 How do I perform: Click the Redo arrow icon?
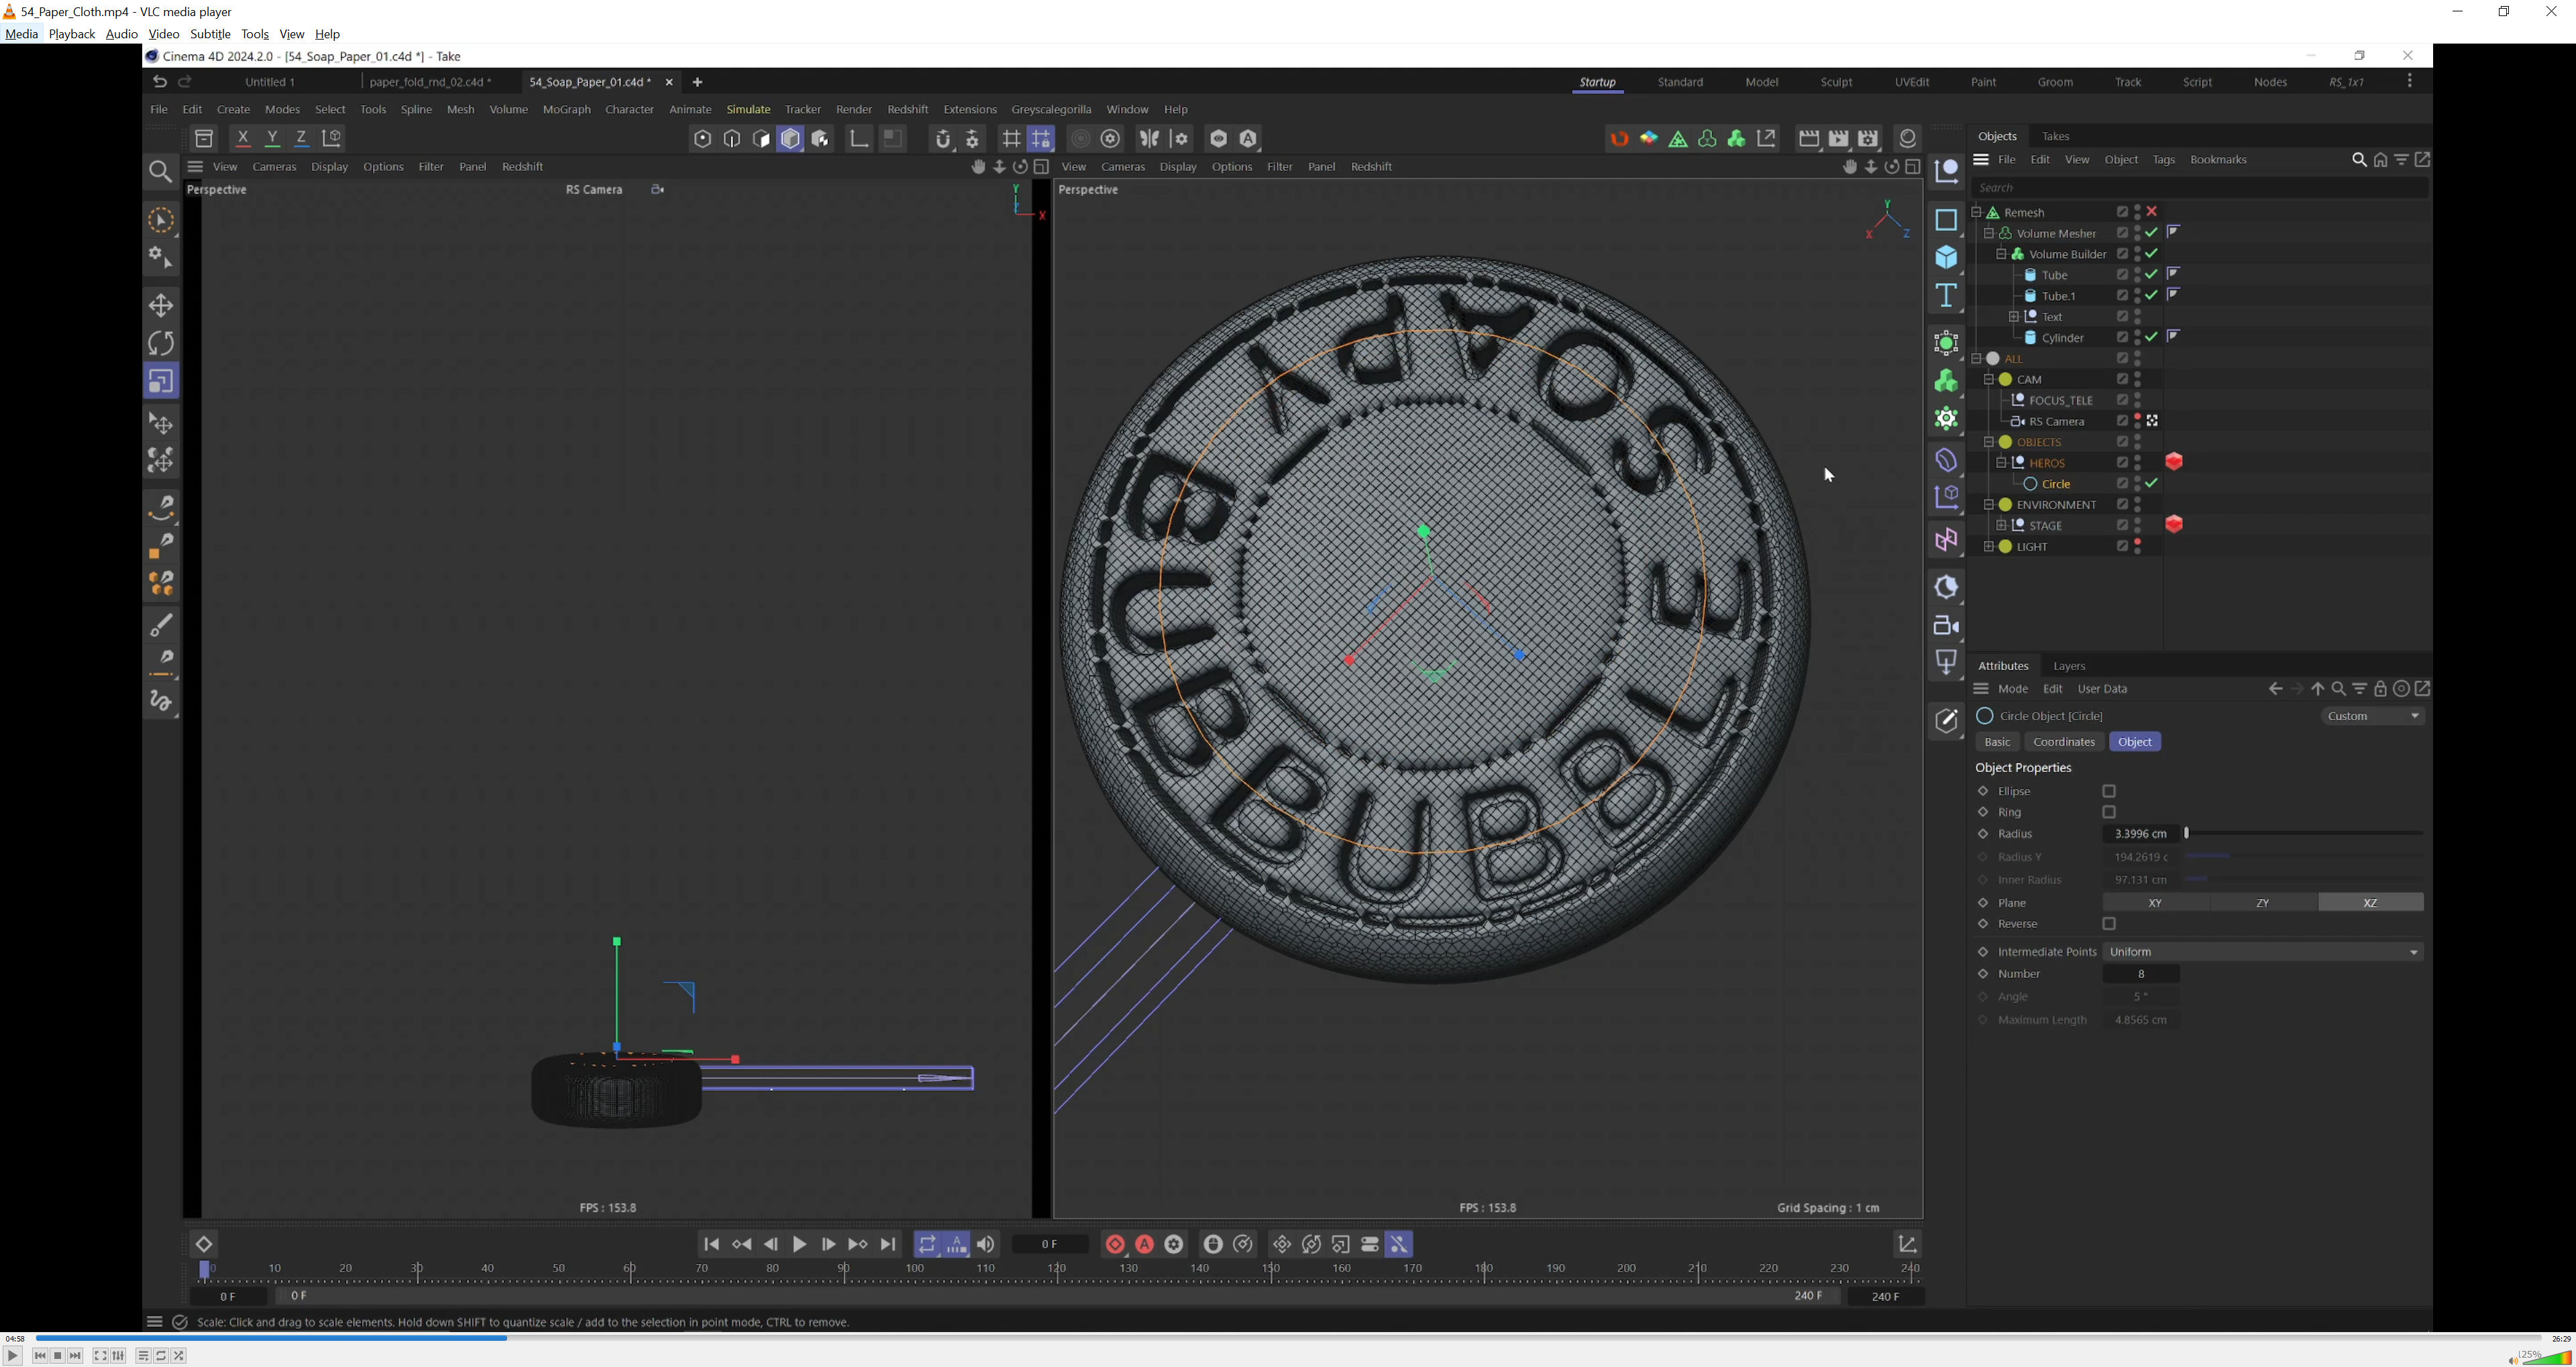(x=185, y=82)
